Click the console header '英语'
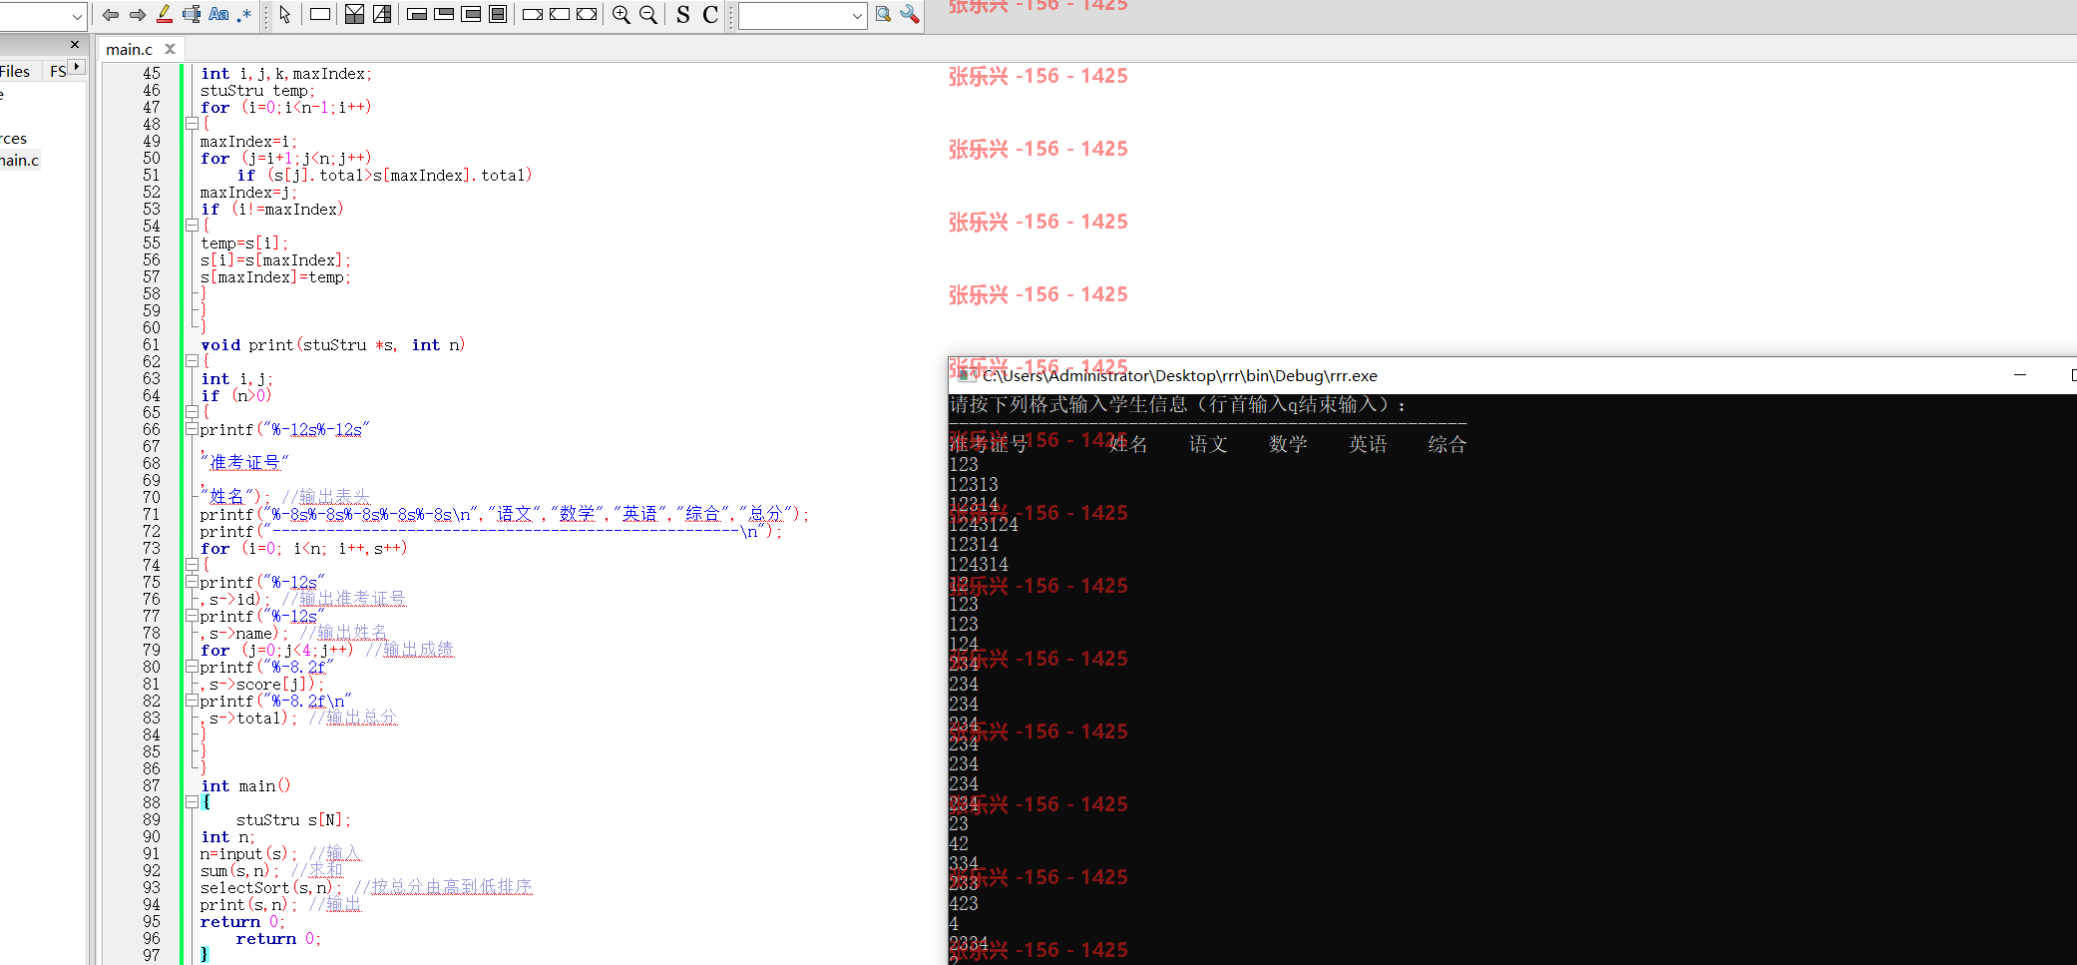This screenshot has height=965, width=2077. click(1368, 444)
